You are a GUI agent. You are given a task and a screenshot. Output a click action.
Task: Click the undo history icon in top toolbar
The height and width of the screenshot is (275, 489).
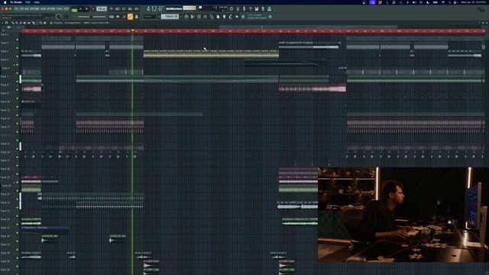(x=231, y=9)
